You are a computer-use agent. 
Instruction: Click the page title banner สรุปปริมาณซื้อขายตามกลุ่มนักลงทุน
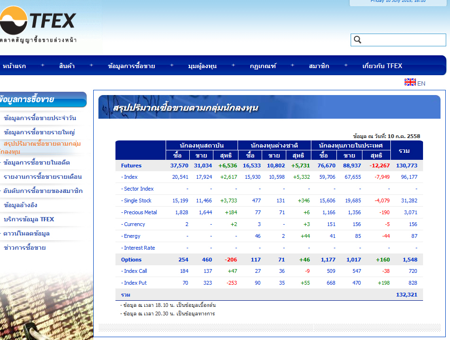click(269, 107)
